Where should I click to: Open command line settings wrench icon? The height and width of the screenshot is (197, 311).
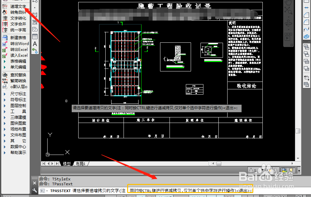[35, 190]
